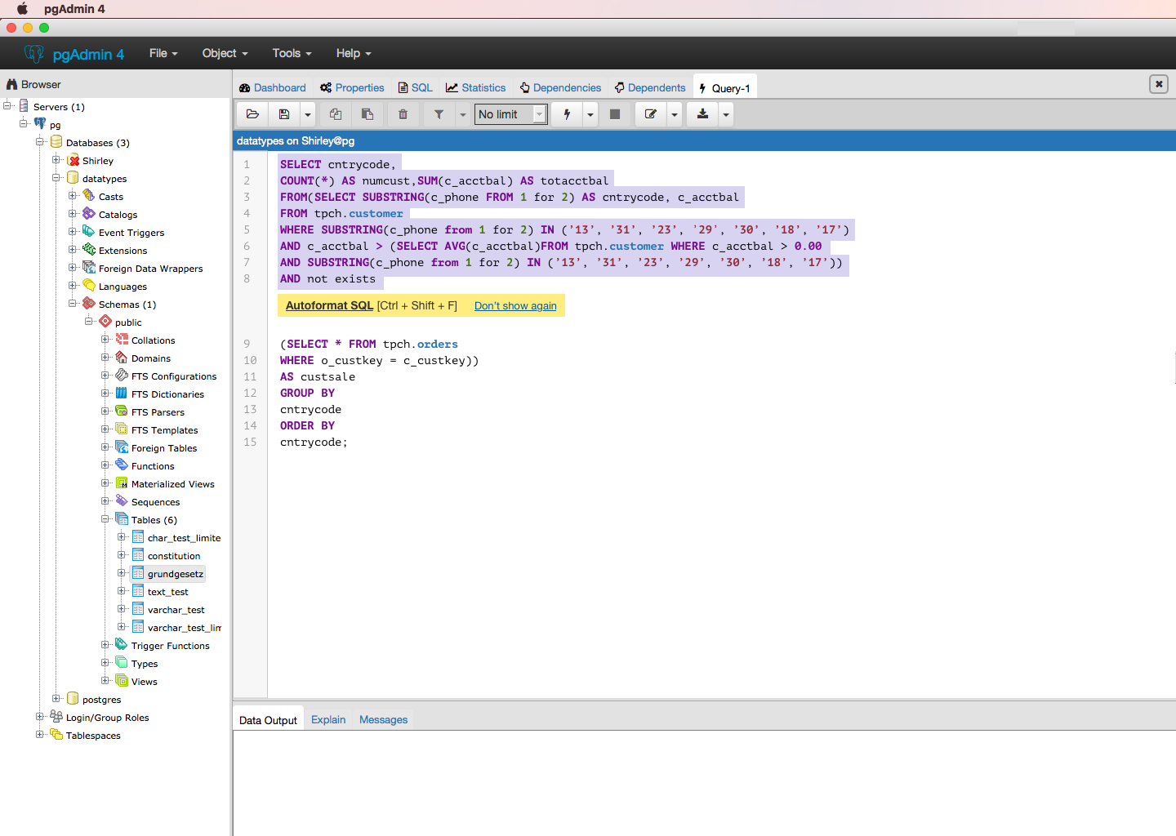Viewport: 1176px width, 836px height.
Task: Click the Download as CSV icon
Action: (702, 114)
